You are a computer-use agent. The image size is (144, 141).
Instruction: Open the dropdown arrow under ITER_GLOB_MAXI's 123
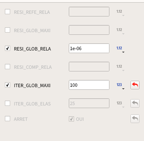(123, 89)
